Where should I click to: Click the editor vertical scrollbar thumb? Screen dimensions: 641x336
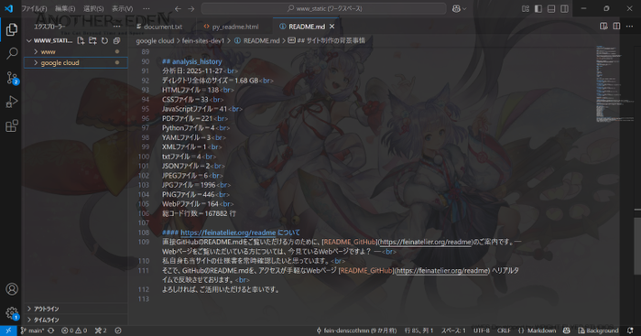pyautogui.click(x=637, y=246)
